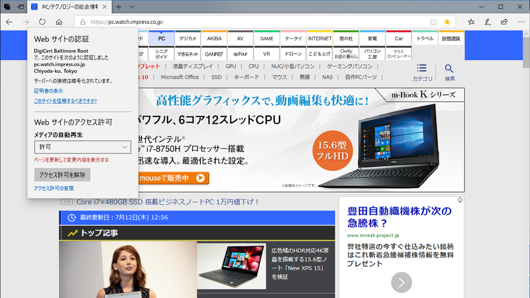Select the AV site tab

240,38
